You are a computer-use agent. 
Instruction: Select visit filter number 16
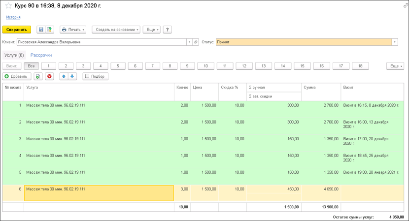(x=322, y=66)
